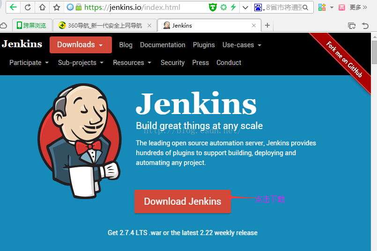Click the Jenkins butler mascot image
The width and height of the screenshot is (377, 251).
[x=79, y=141]
